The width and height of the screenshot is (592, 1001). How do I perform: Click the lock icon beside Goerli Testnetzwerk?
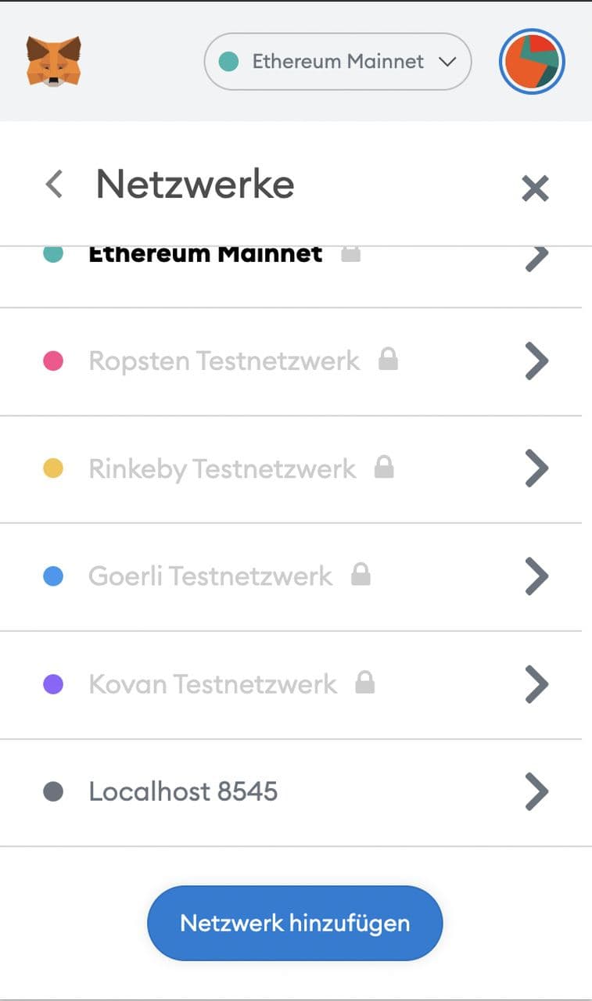[x=361, y=576]
